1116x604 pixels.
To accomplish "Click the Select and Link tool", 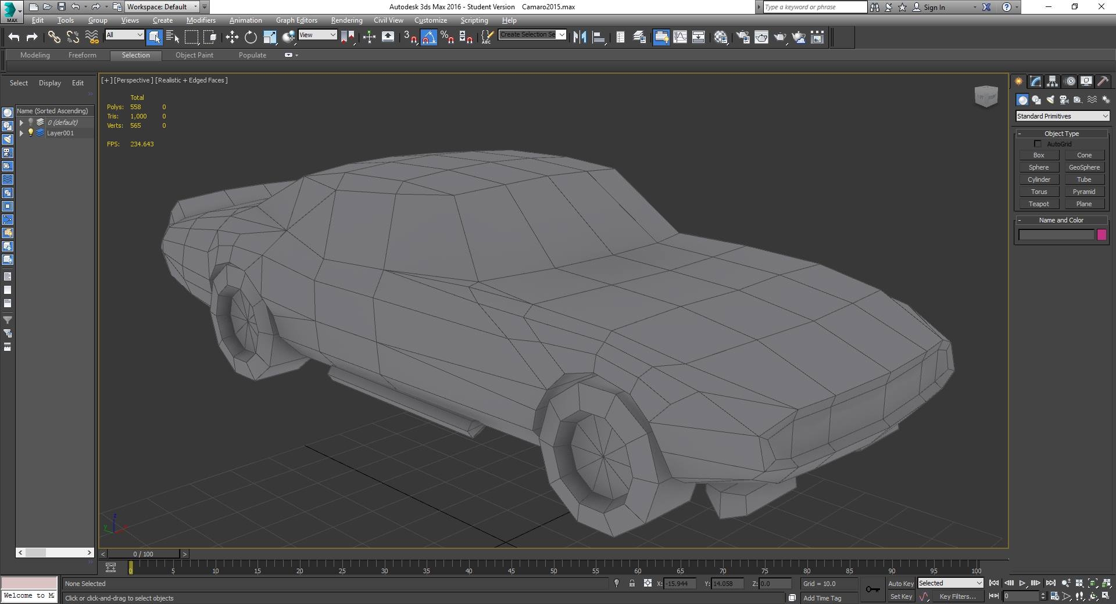I will (54, 37).
